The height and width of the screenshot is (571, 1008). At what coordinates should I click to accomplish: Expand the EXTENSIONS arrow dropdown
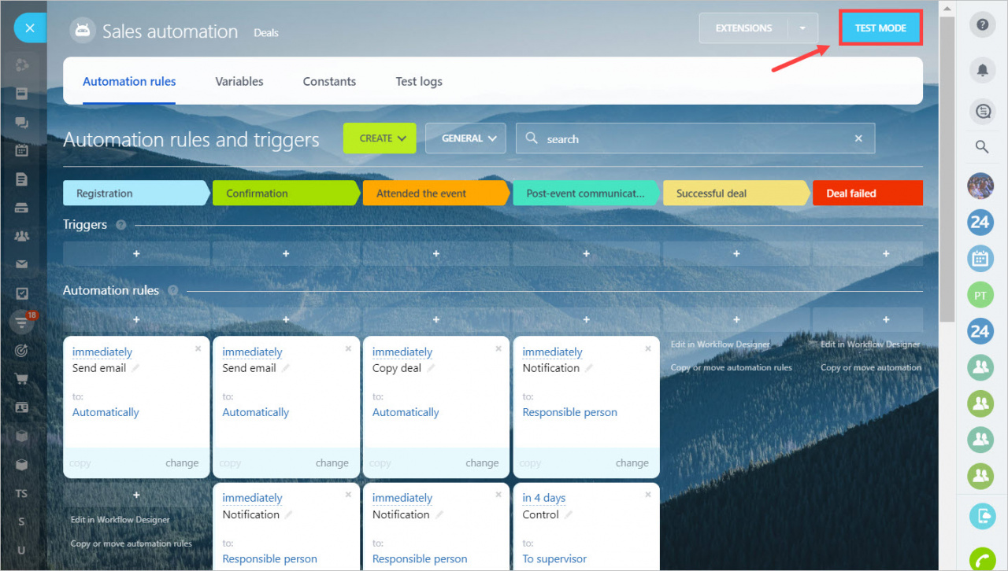(802, 28)
